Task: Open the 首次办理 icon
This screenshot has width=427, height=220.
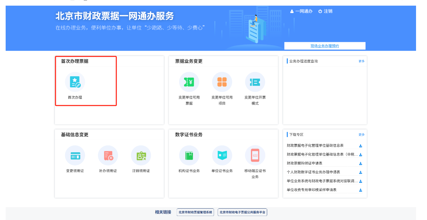Action: point(75,82)
